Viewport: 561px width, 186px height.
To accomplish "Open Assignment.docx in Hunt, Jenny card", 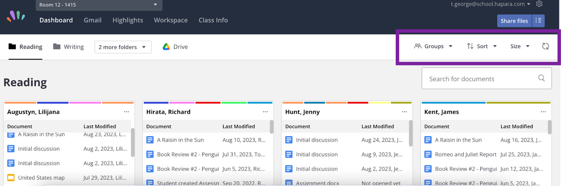I will coord(317,183).
